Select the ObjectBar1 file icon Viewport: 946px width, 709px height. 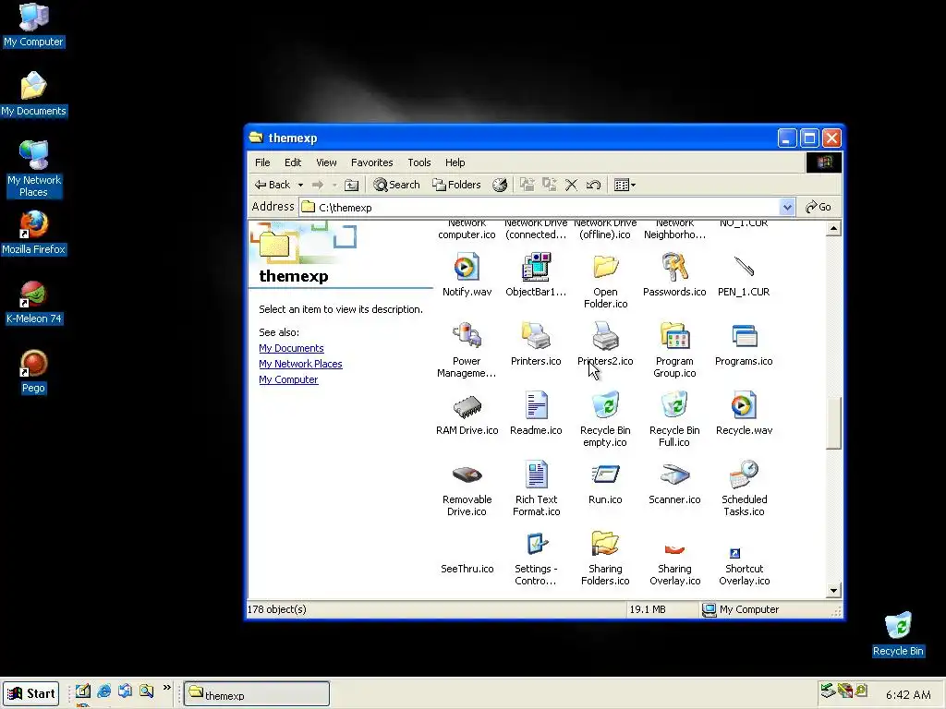pos(536,267)
